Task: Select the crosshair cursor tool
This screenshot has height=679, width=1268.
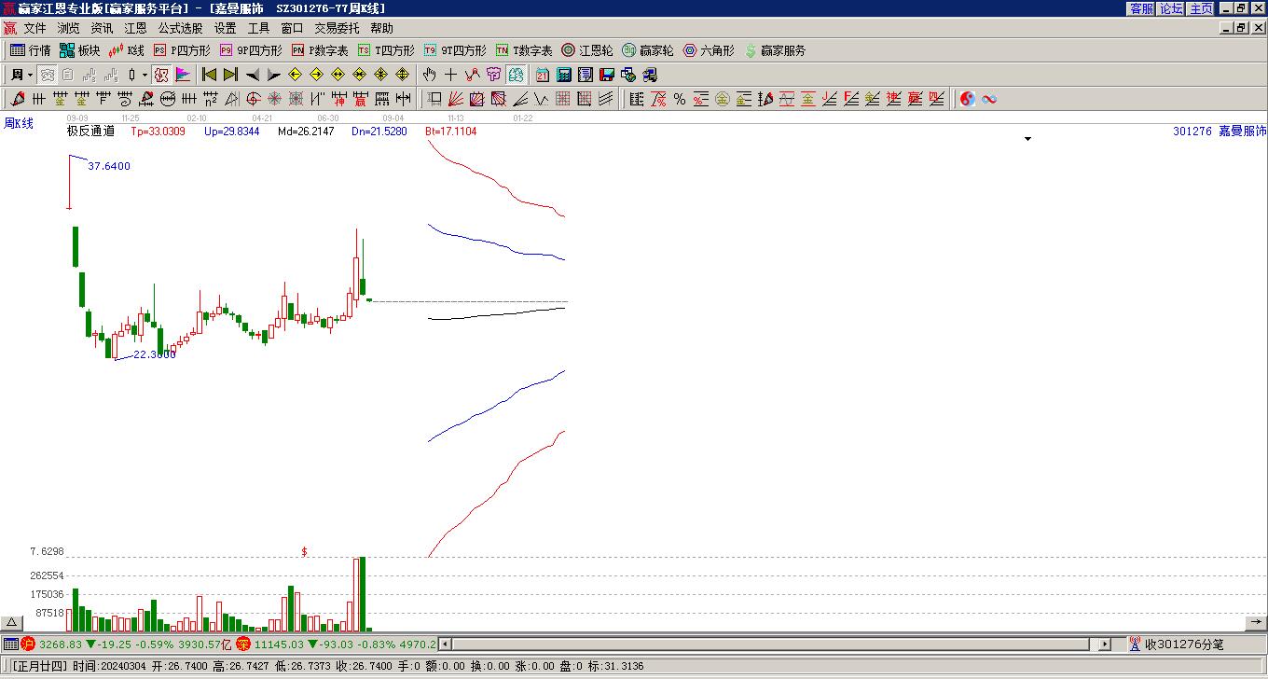Action: coord(450,75)
